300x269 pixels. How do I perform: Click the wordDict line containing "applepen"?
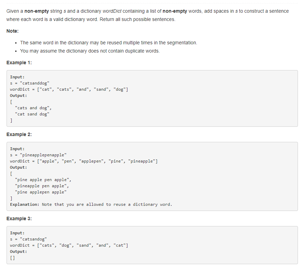click(84, 161)
